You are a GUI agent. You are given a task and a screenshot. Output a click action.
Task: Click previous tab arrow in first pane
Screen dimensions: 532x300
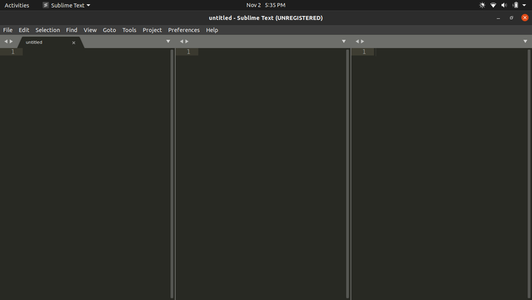coord(6,42)
